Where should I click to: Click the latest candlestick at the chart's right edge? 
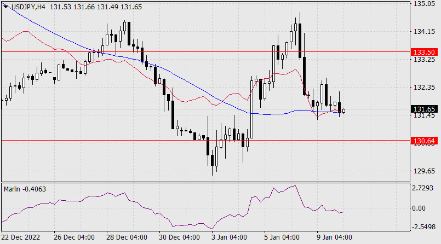click(343, 111)
